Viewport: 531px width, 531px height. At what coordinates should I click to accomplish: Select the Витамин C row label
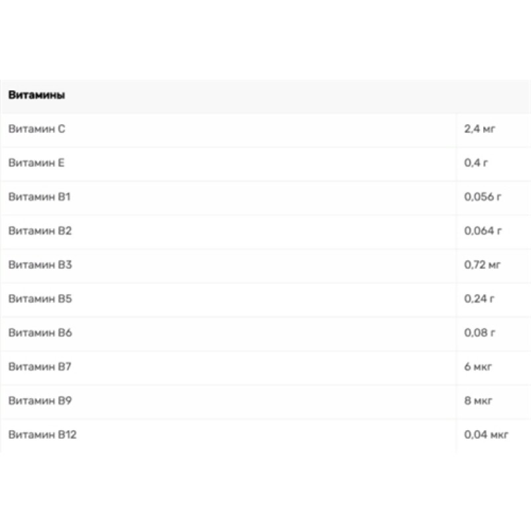[37, 129]
